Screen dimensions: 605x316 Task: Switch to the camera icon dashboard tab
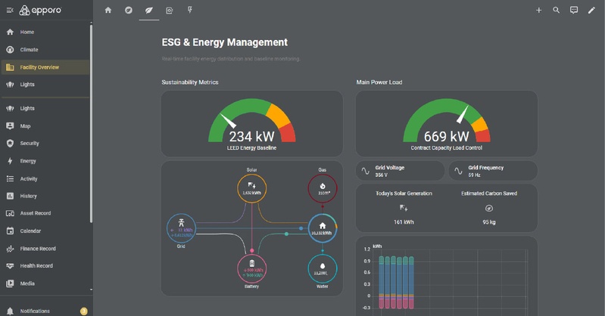coord(170,11)
